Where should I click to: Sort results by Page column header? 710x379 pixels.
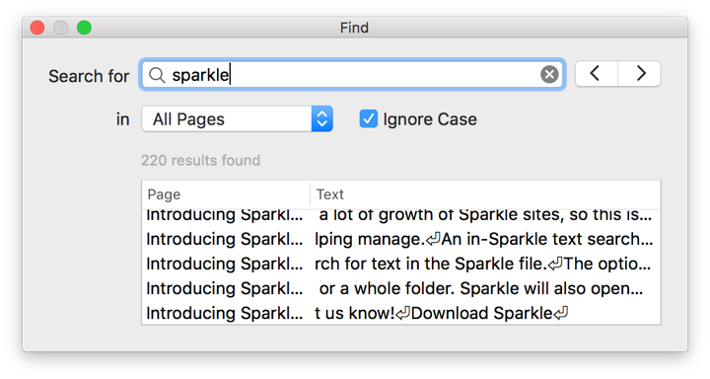tap(226, 194)
